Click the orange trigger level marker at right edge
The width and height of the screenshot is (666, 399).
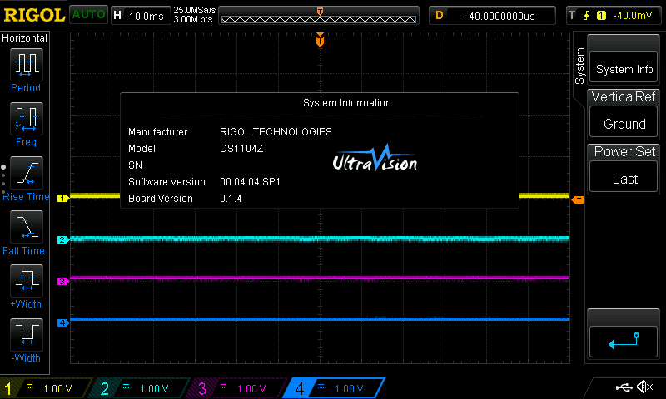click(578, 199)
